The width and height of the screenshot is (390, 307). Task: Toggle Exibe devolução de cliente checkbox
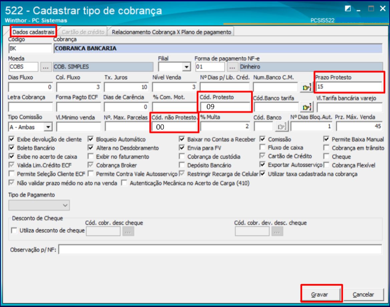coord(11,139)
